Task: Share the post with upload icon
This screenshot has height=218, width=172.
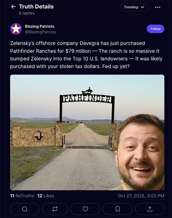Action: [150, 209]
